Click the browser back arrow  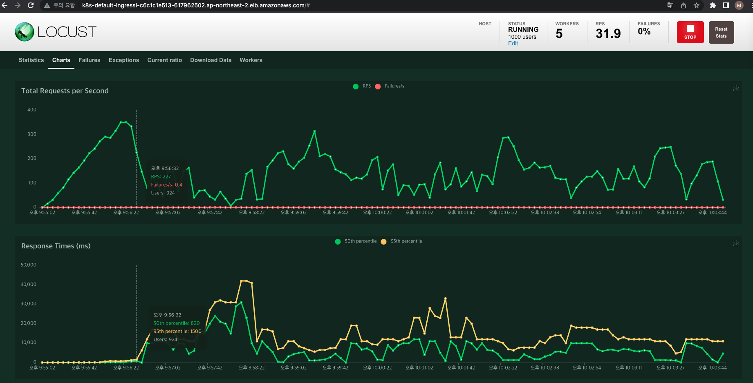pos(5,5)
